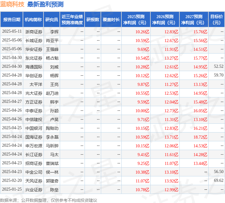Click the 2025-04-25 date cell
This screenshot has height=203, width=225.
12,128
